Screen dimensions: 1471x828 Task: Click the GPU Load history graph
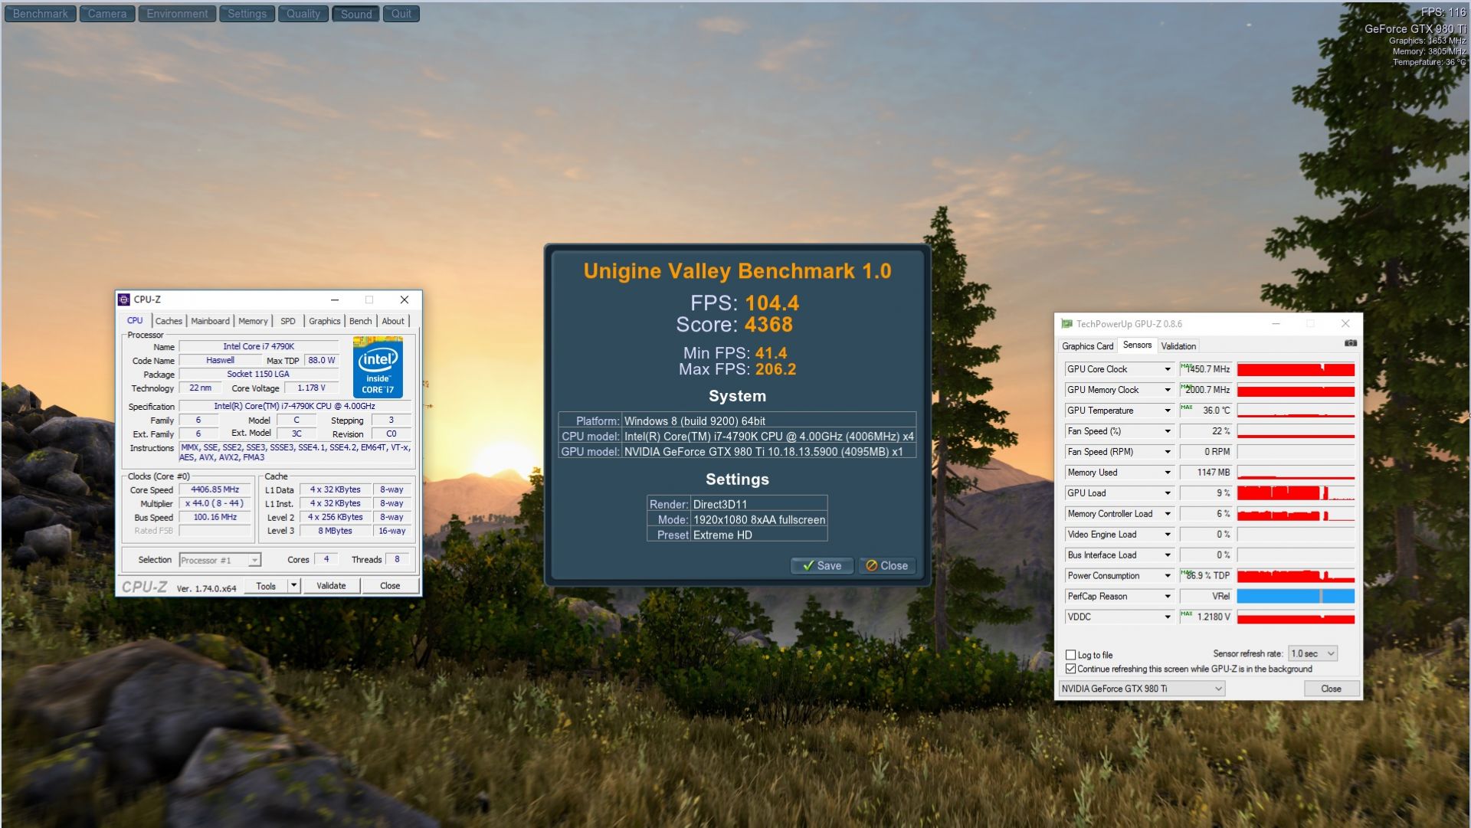click(1296, 493)
